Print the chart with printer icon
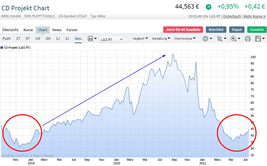The width and height of the screenshot is (267, 166). [248, 39]
